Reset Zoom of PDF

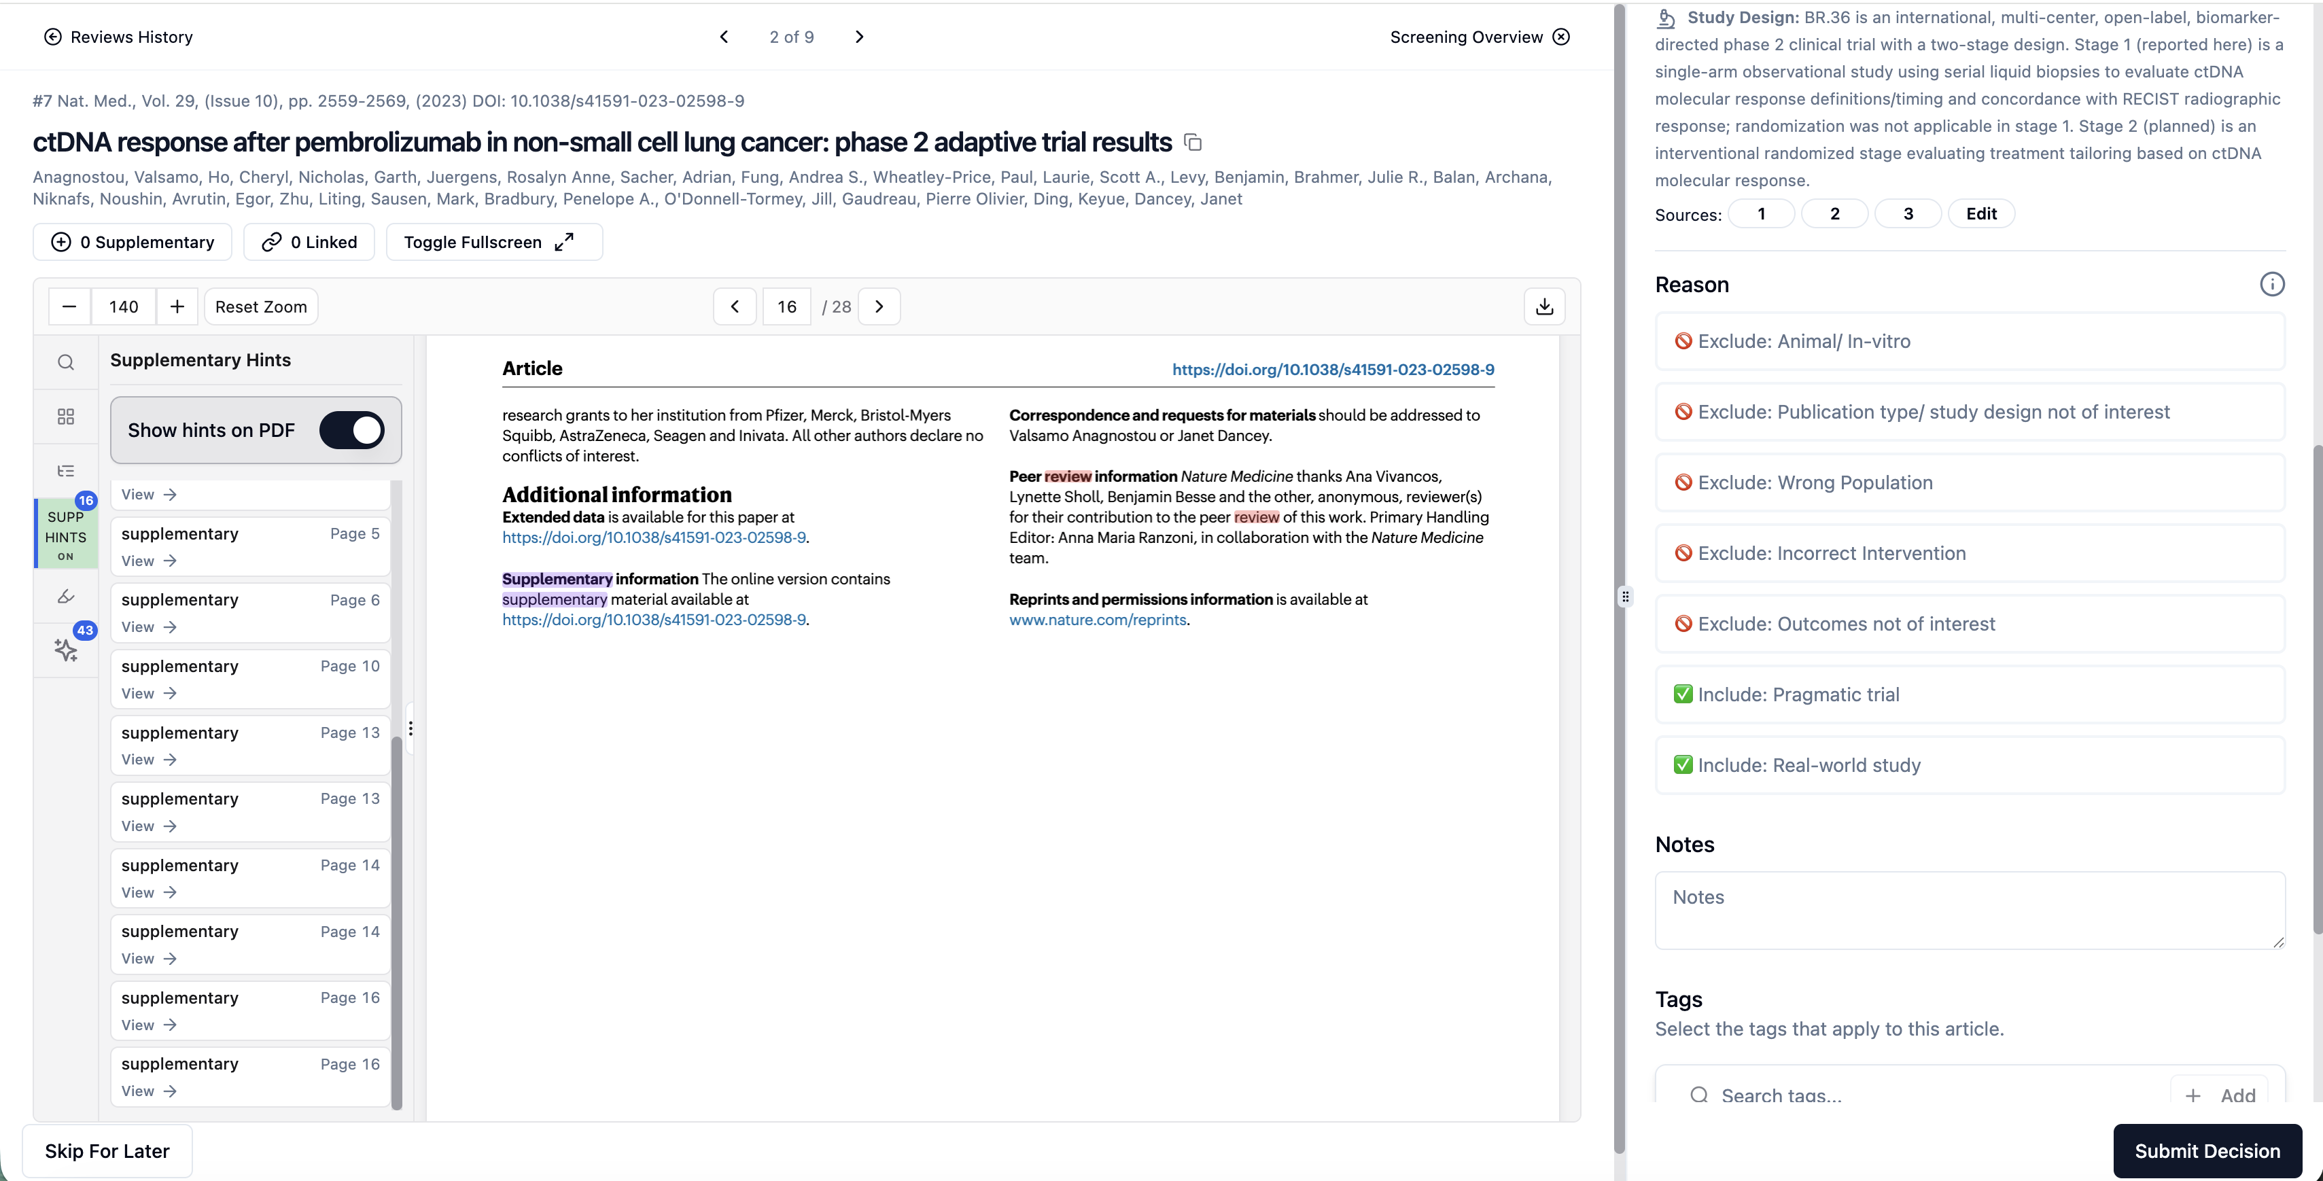pos(260,306)
